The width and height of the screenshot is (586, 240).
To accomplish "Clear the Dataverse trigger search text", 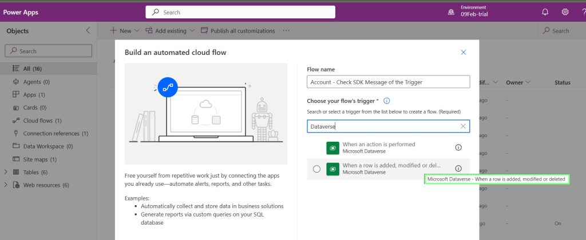I will (x=463, y=126).
